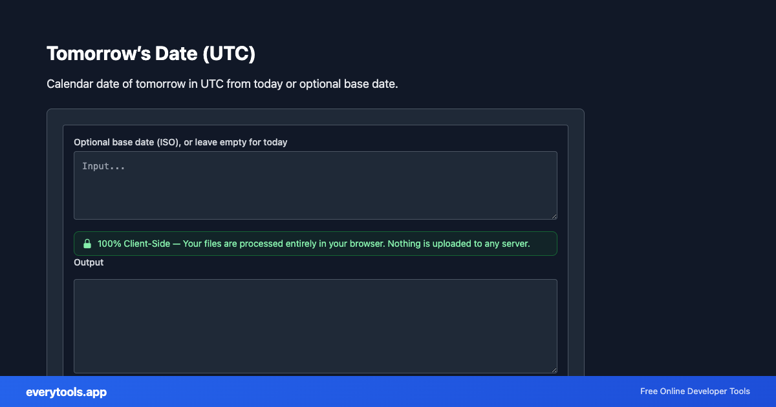
Task: Click the '100% Client-Side' privacy notice banner
Action: click(x=316, y=244)
